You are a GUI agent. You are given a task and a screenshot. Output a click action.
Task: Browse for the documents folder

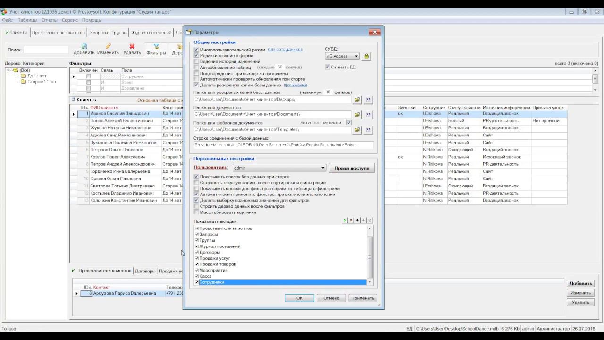point(357,115)
